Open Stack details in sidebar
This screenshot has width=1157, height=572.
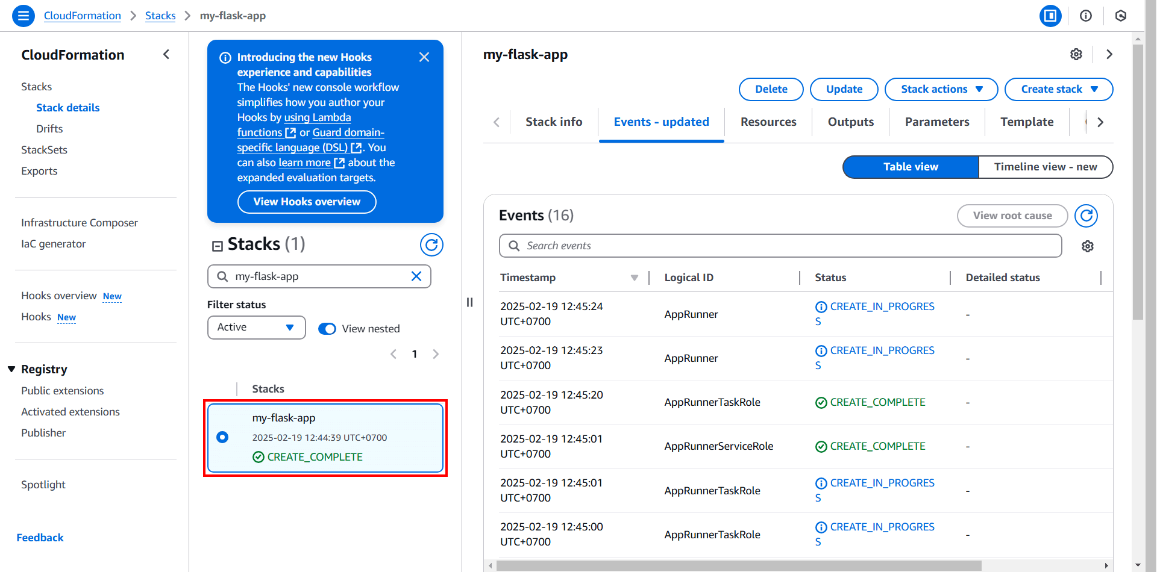68,108
